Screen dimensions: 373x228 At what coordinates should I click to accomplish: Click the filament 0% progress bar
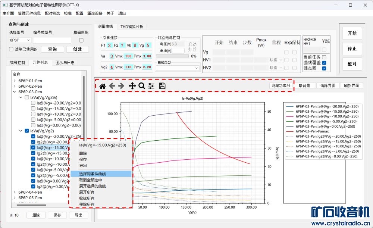click(173, 56)
